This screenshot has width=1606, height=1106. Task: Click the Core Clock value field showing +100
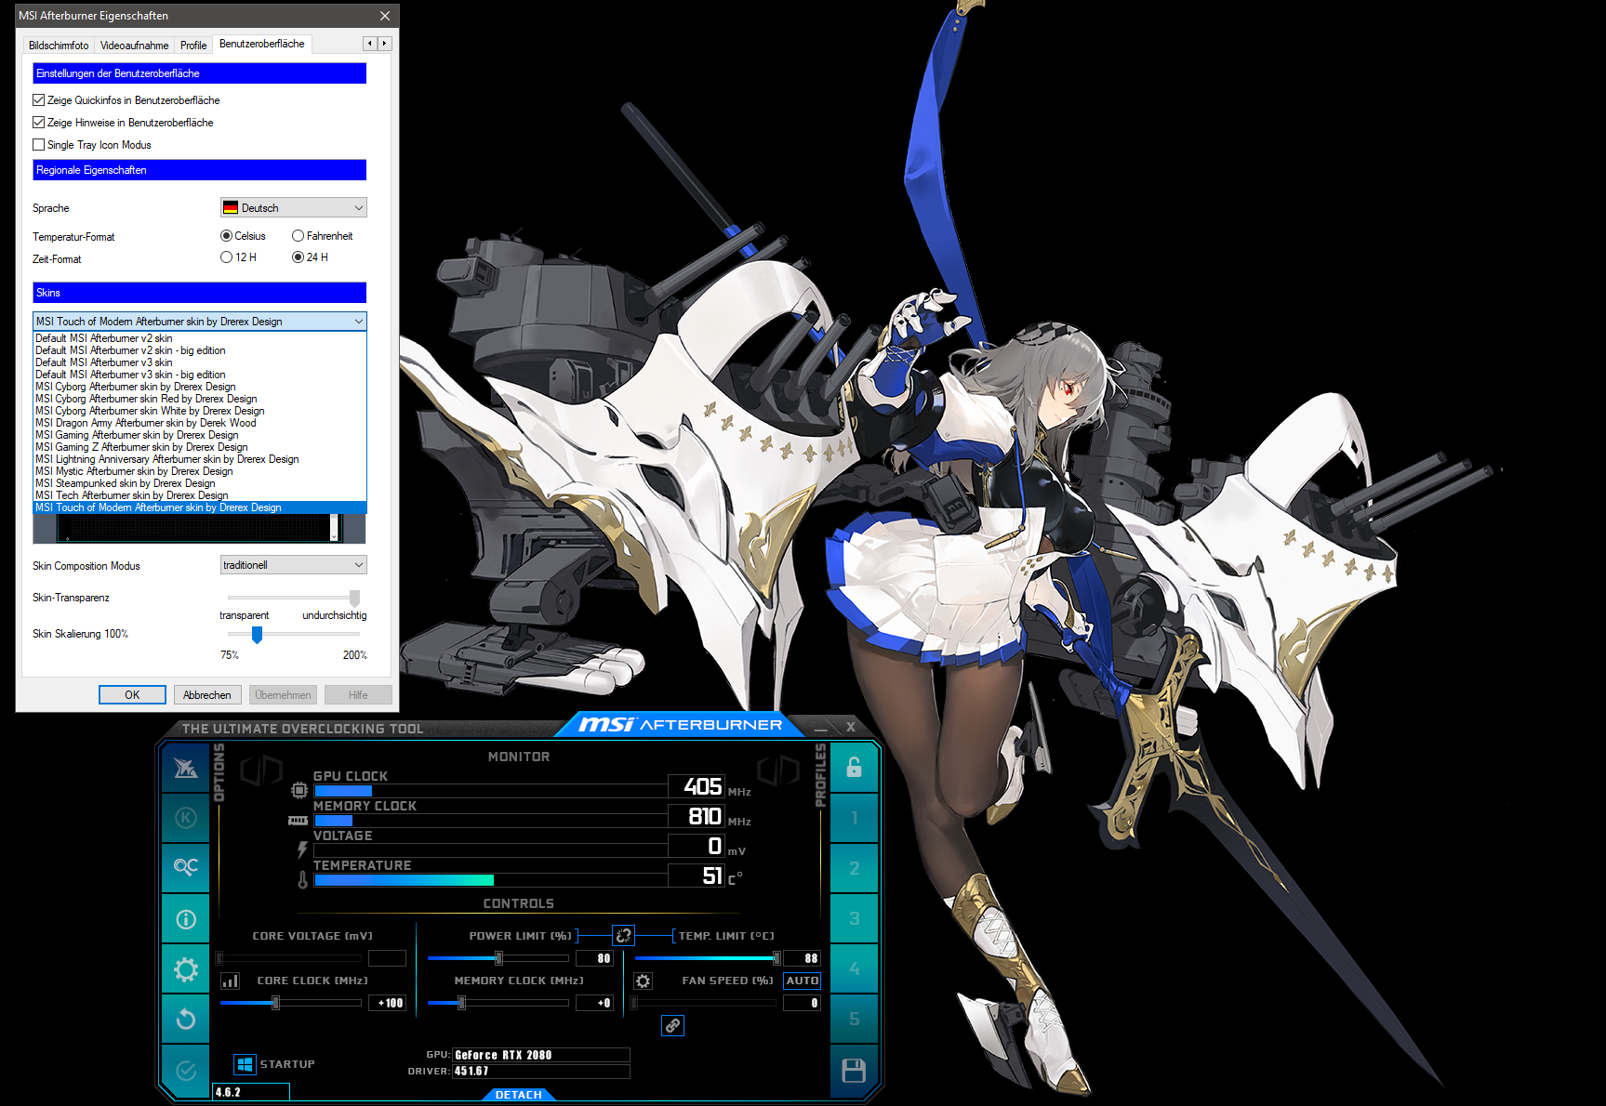387,1003
